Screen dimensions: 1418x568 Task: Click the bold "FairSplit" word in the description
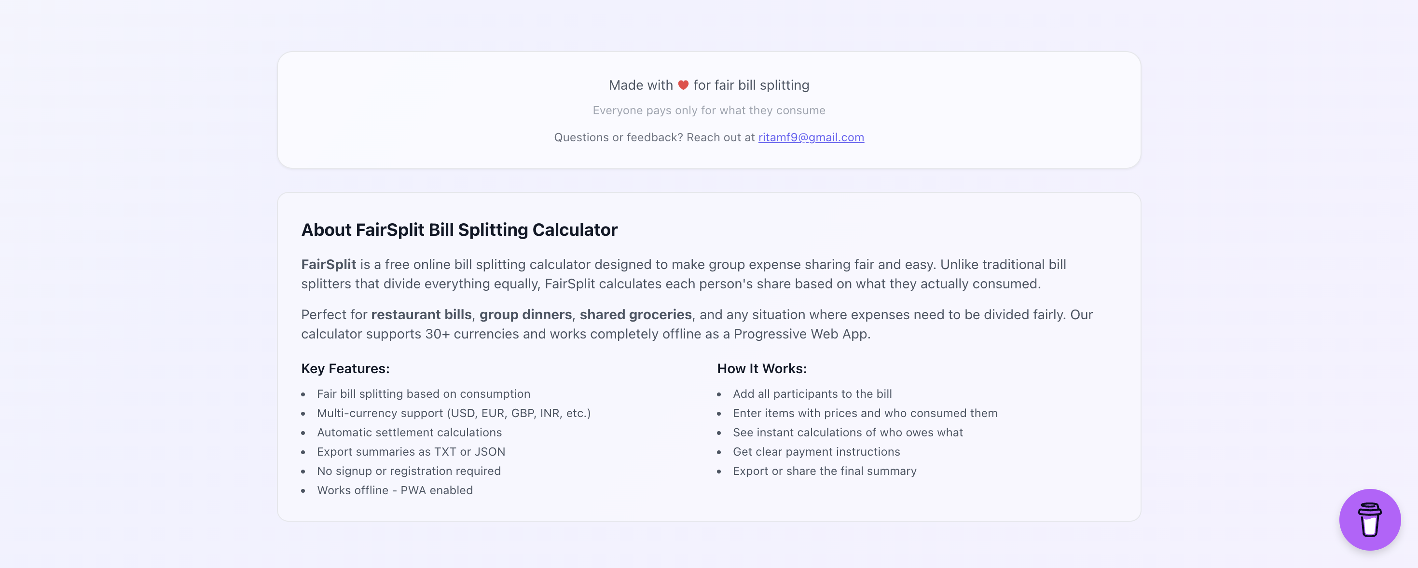coord(328,265)
